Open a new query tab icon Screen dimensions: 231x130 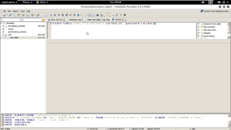coord(125,20)
